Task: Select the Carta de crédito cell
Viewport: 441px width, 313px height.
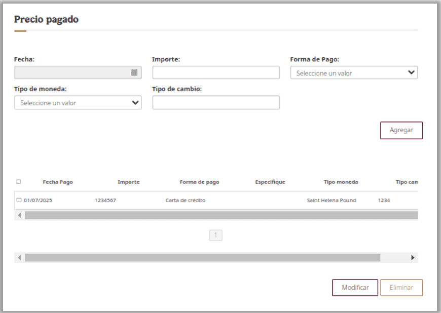Action: (x=186, y=201)
